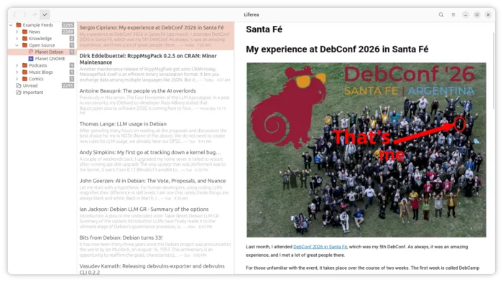Viewport: 503px width, 282px height.
Task: Click the forward arrow icon in toolbar
Action: tap(24, 14)
